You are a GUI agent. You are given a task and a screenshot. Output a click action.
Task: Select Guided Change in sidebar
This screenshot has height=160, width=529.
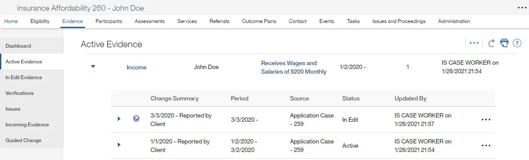pos(32,140)
